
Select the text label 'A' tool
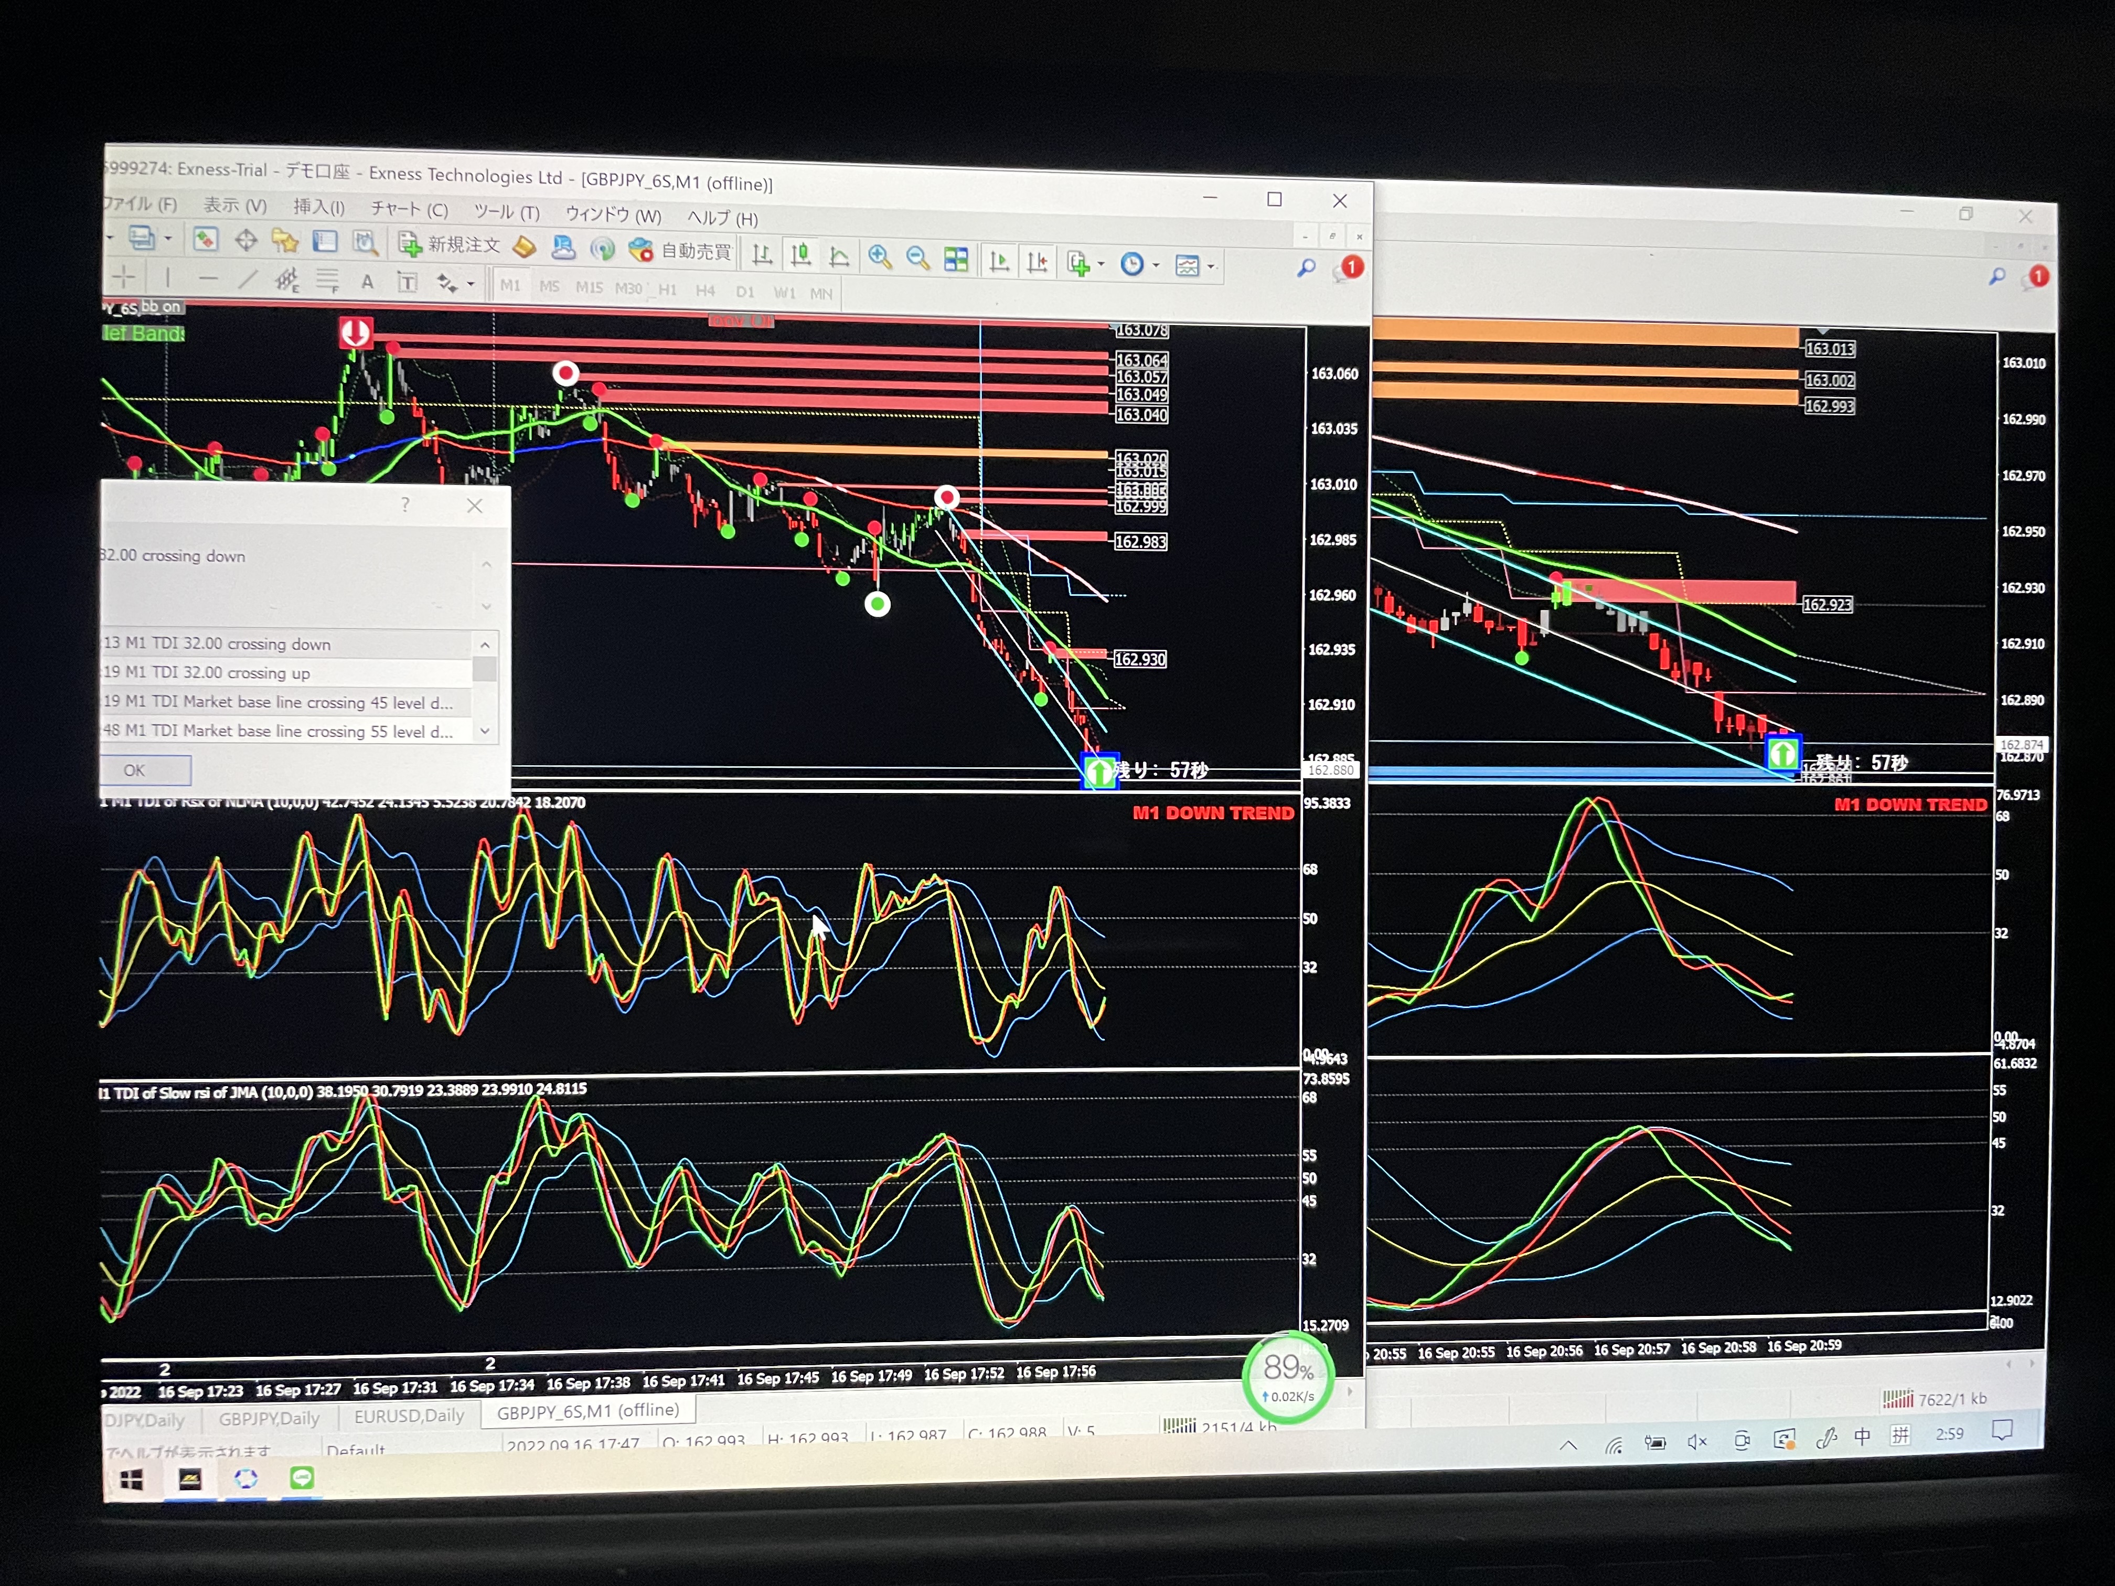(x=367, y=282)
